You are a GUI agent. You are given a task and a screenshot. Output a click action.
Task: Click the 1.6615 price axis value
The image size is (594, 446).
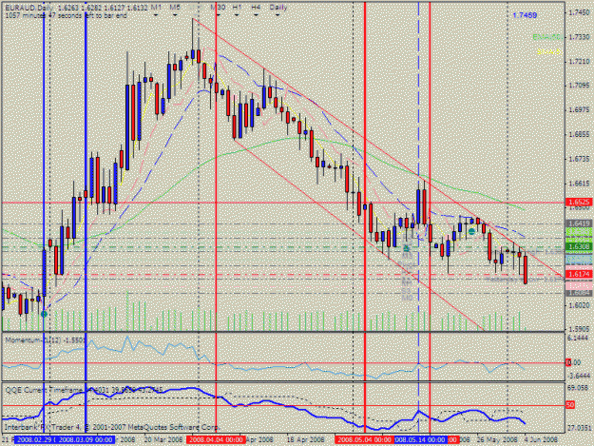coord(580,183)
